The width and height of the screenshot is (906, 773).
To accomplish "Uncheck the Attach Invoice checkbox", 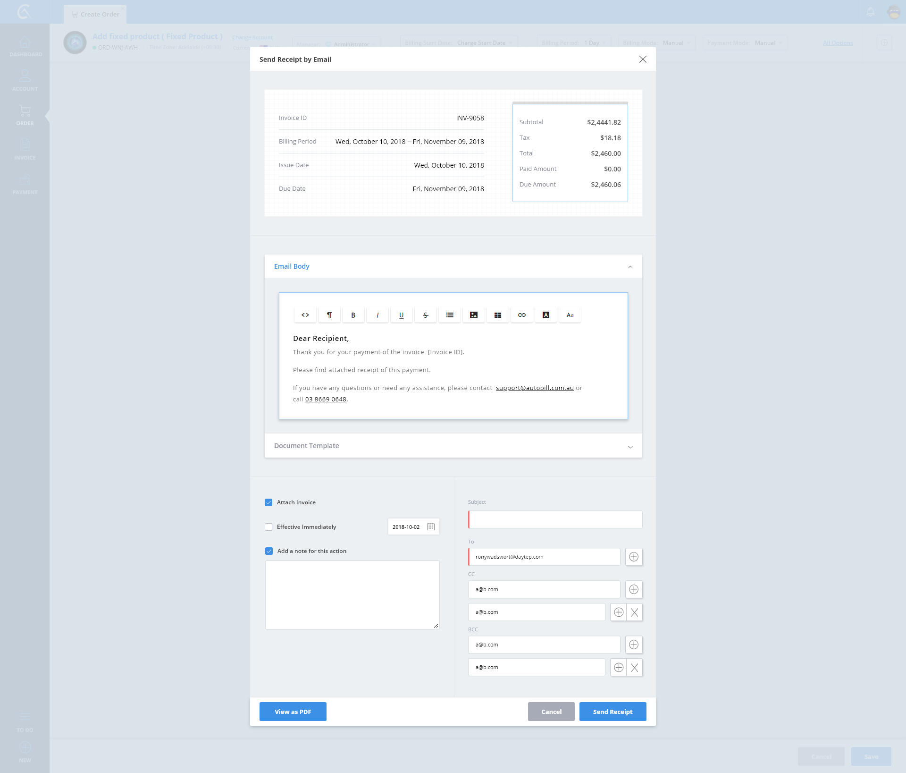I will point(268,502).
